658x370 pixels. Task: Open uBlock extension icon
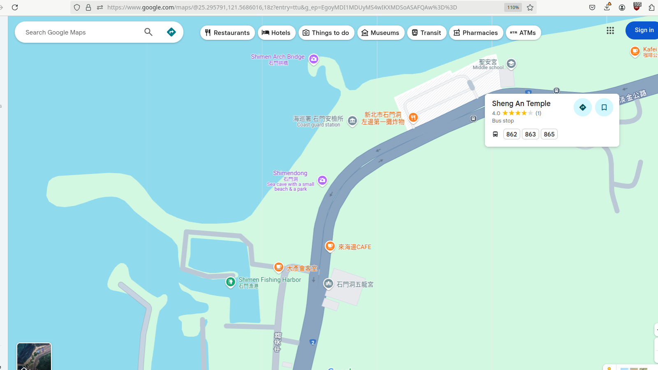pos(637,7)
